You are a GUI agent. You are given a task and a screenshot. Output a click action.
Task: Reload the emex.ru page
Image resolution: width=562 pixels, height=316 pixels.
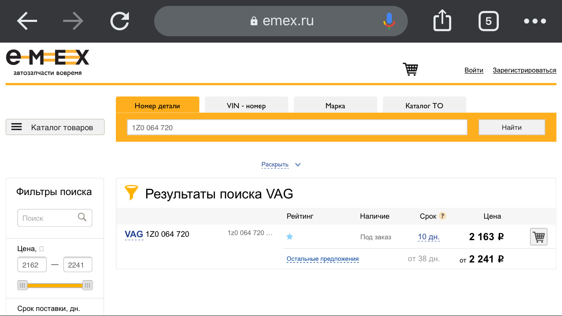[120, 21]
